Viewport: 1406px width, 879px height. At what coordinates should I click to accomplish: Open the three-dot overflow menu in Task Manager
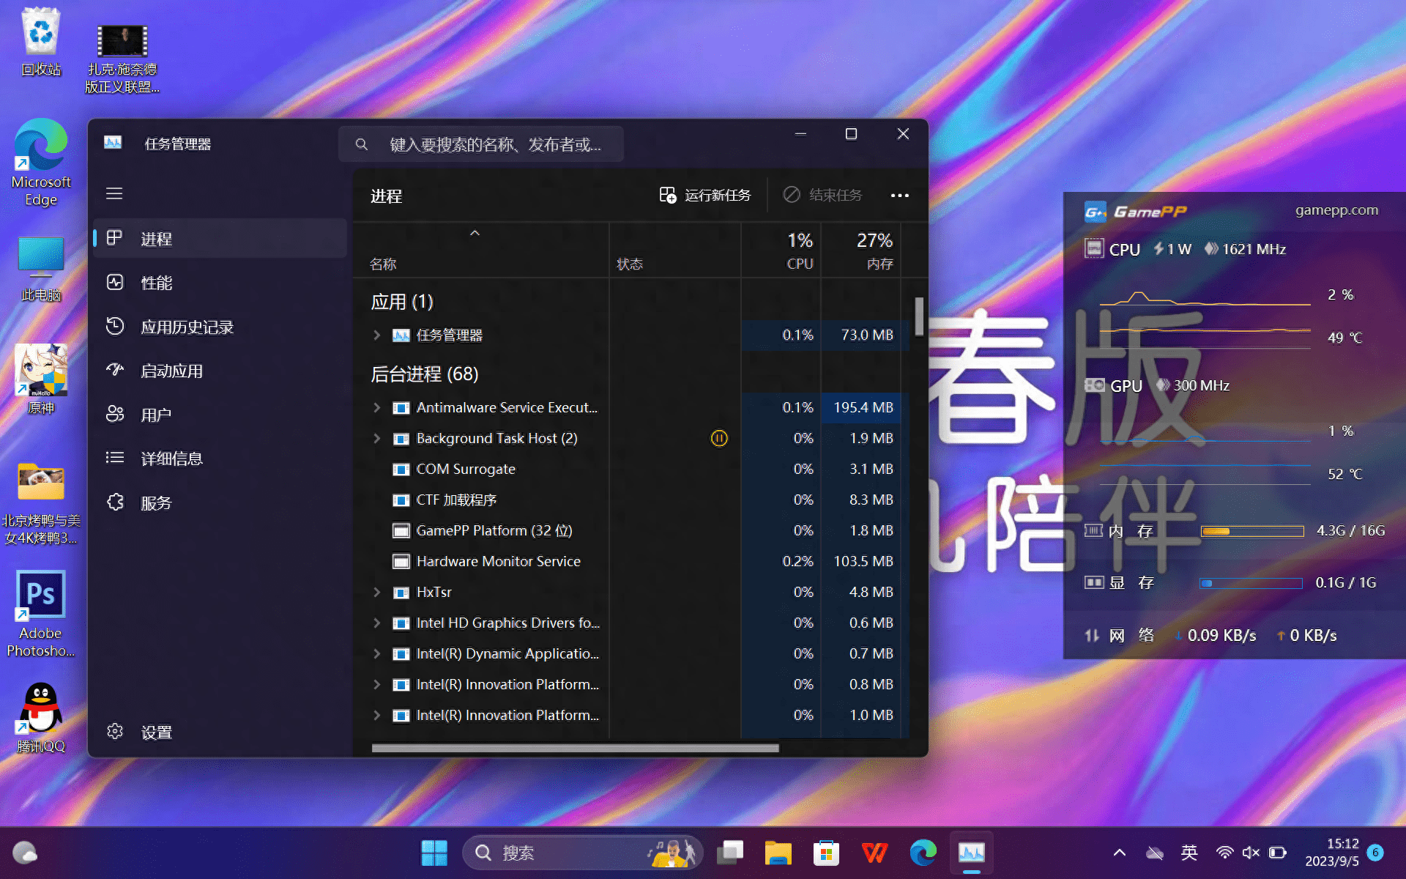pos(899,195)
